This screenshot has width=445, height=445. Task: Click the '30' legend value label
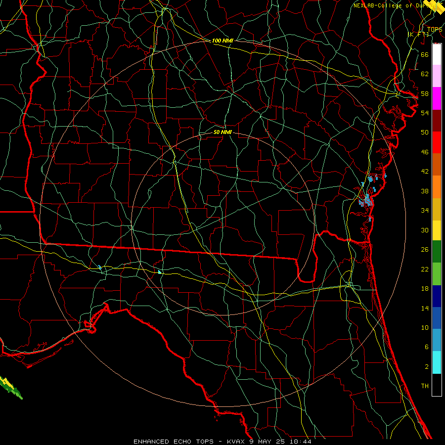point(425,230)
